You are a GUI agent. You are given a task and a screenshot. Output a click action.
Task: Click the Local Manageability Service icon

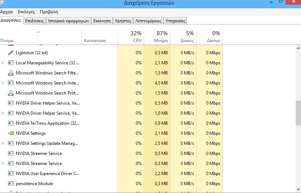10,63
